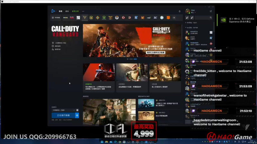Open the notifications bell
Image resolution: width=257 pixels, height=144 pixels.
click(x=180, y=11)
